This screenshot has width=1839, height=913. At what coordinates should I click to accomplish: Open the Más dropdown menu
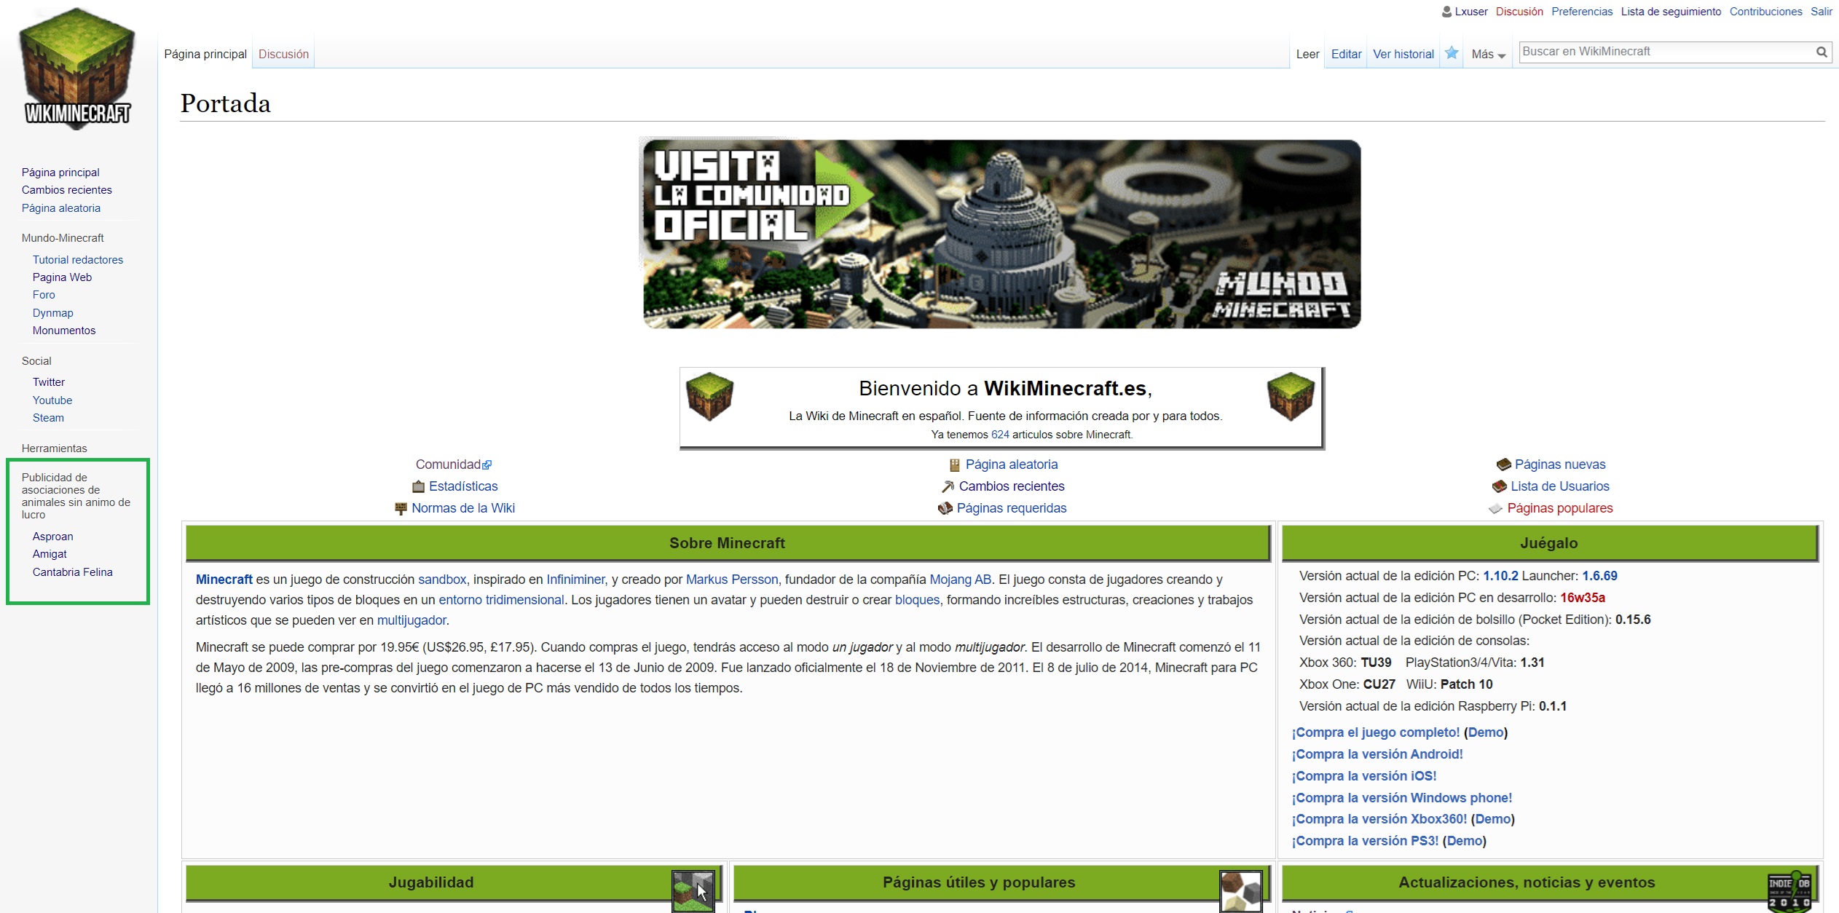click(x=1488, y=55)
